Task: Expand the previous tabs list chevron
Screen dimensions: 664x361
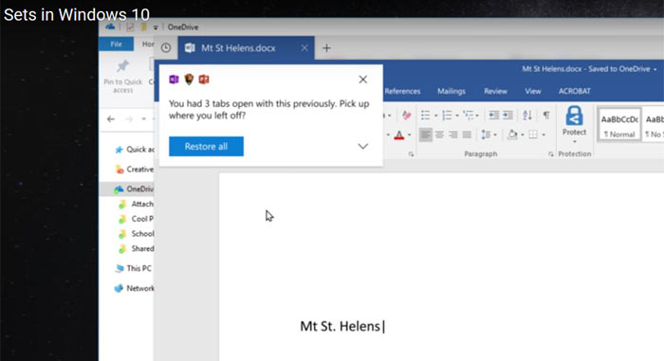Action: tap(363, 147)
